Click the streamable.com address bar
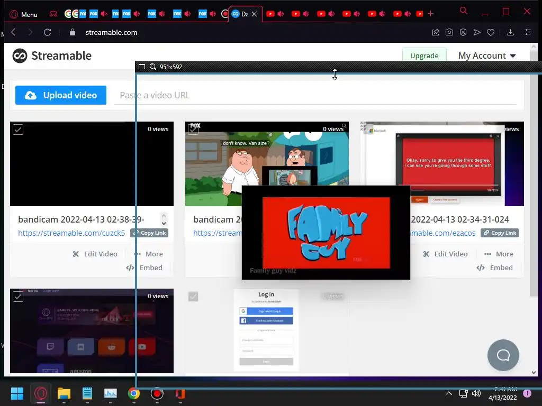This screenshot has width=542, height=406. [x=111, y=32]
